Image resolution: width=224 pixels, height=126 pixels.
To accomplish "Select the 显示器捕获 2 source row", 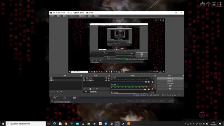I will pos(96,80).
